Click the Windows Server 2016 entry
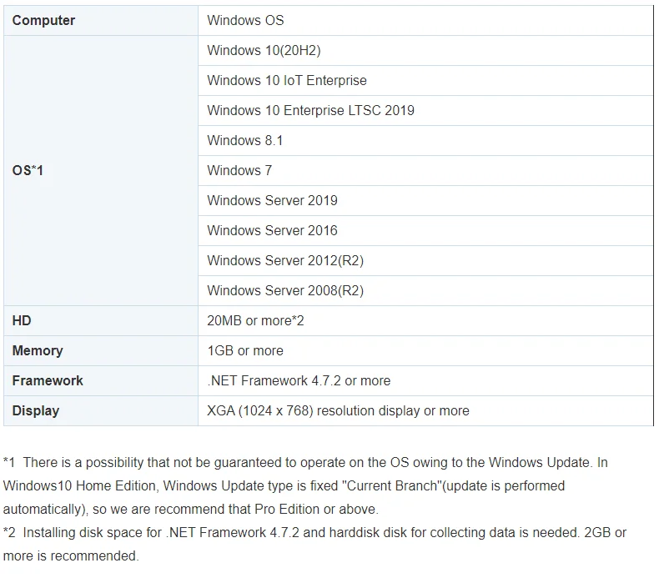This screenshot has width=659, height=578. click(x=272, y=230)
